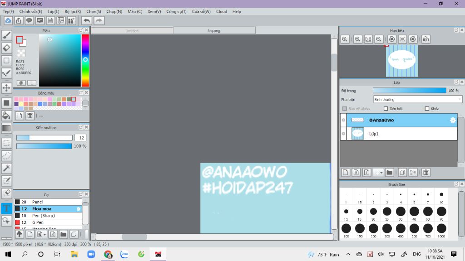This screenshot has width=465, height=261.
Task: Open the Công cụ(T) menu
Action: pos(176,11)
